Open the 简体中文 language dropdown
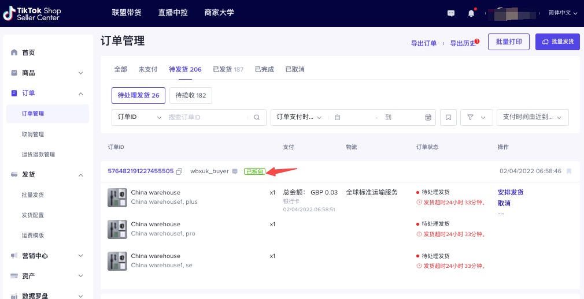Viewport: 584px width, 299px height. pyautogui.click(x=563, y=13)
